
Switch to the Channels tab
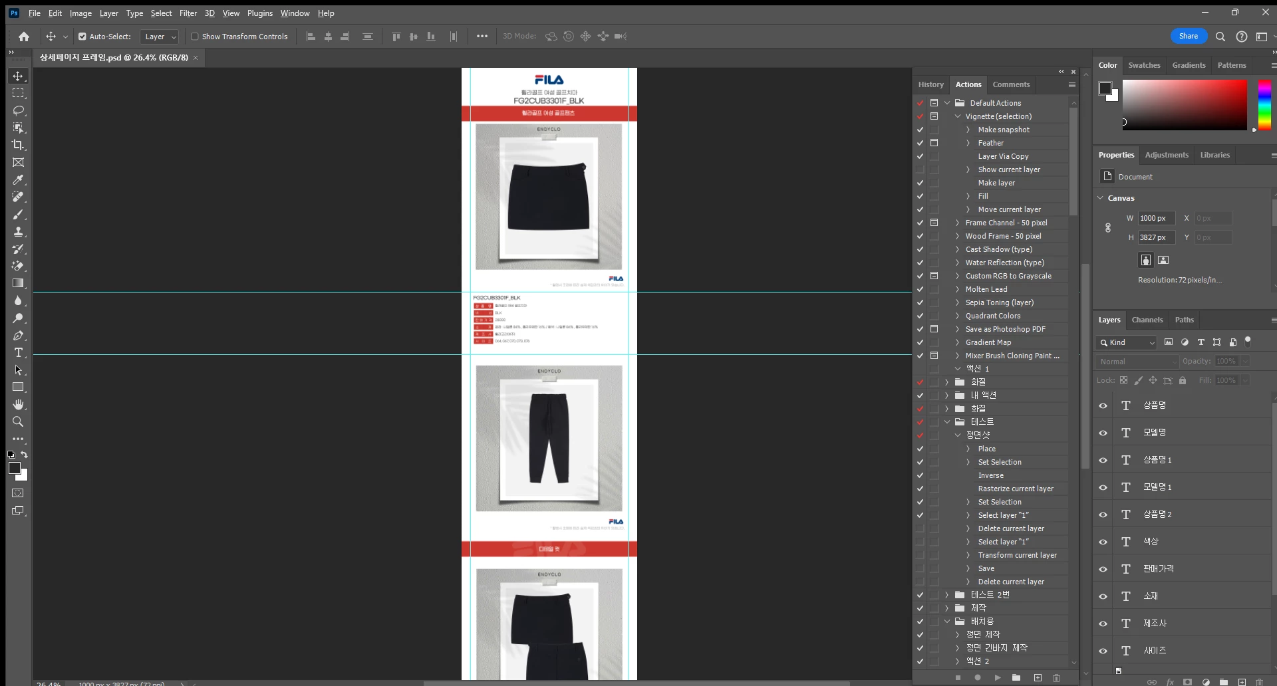1147,320
